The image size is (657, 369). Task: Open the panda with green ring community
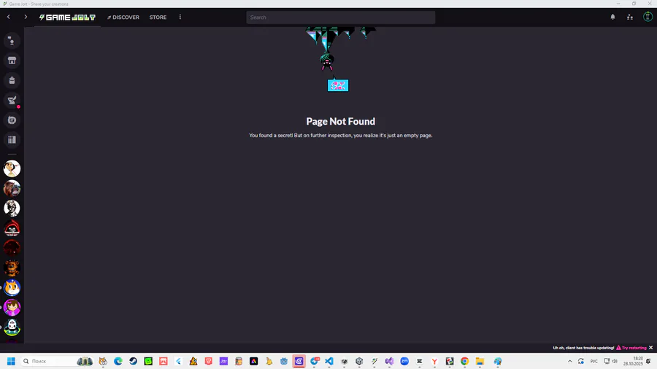(12, 327)
